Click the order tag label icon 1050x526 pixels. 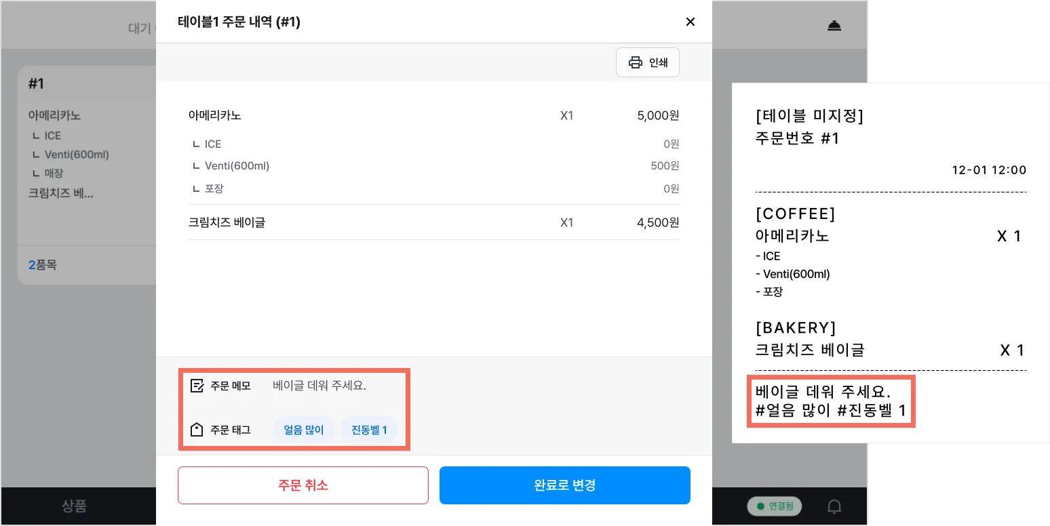click(x=197, y=430)
